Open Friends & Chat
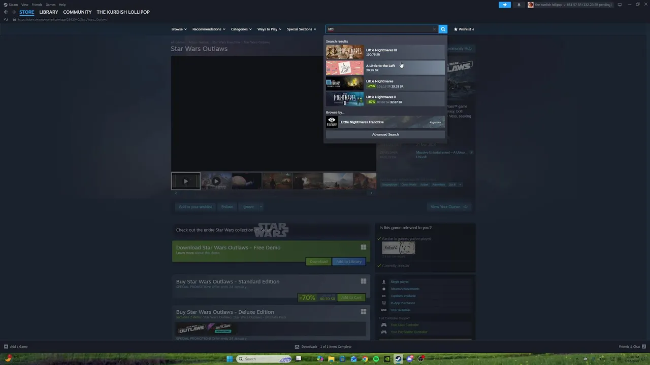The height and width of the screenshot is (365, 650). (632, 347)
